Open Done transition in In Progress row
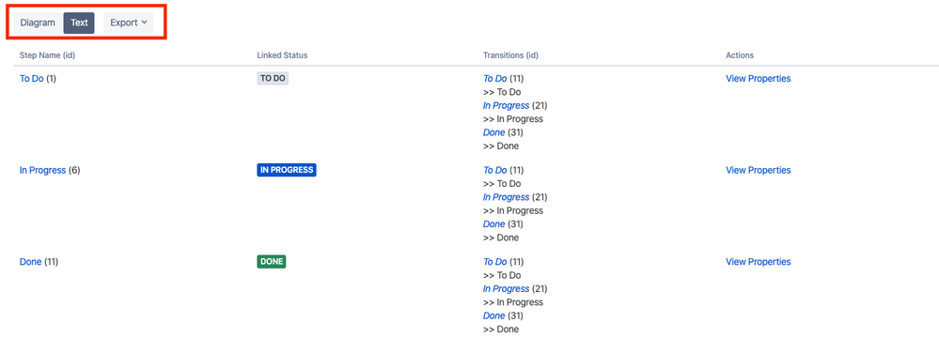The image size is (939, 338). pos(494,223)
